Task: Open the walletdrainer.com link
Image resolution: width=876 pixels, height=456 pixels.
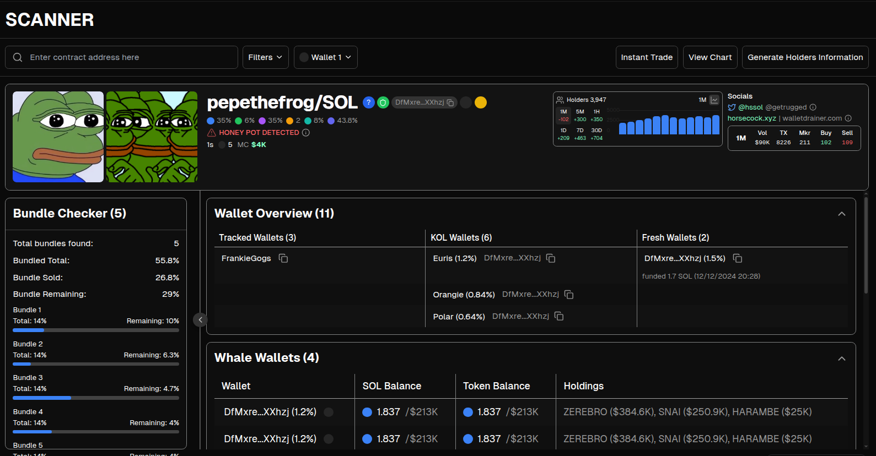Action: point(812,118)
